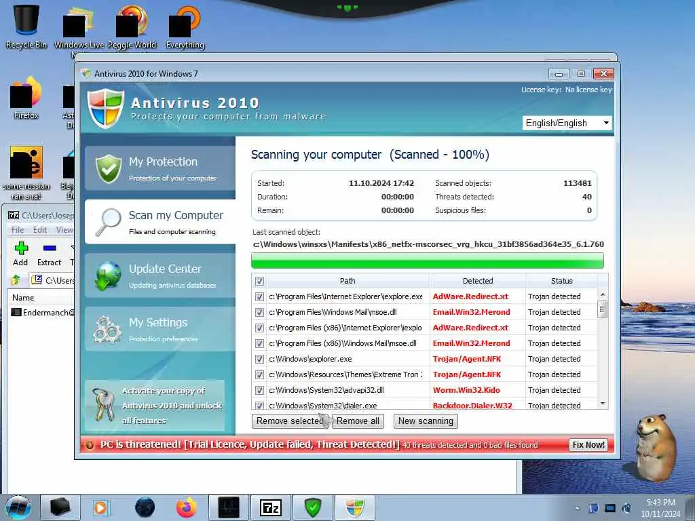This screenshot has height=521, width=695.
Task: Click the volume tray icon
Action: tap(626, 509)
